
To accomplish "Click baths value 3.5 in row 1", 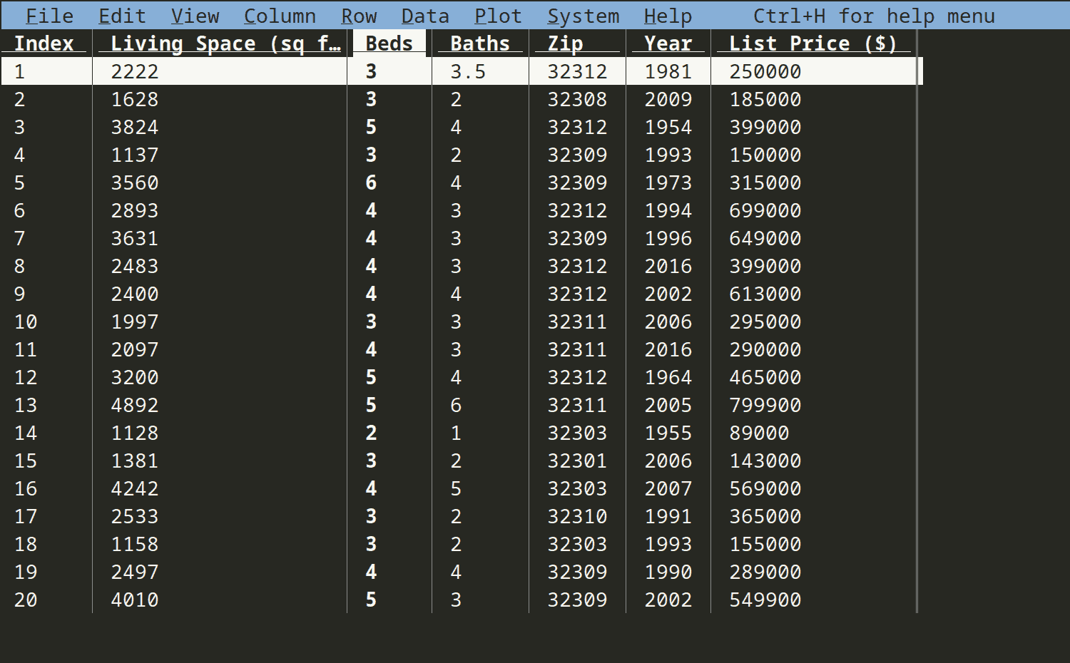I will 468,71.
